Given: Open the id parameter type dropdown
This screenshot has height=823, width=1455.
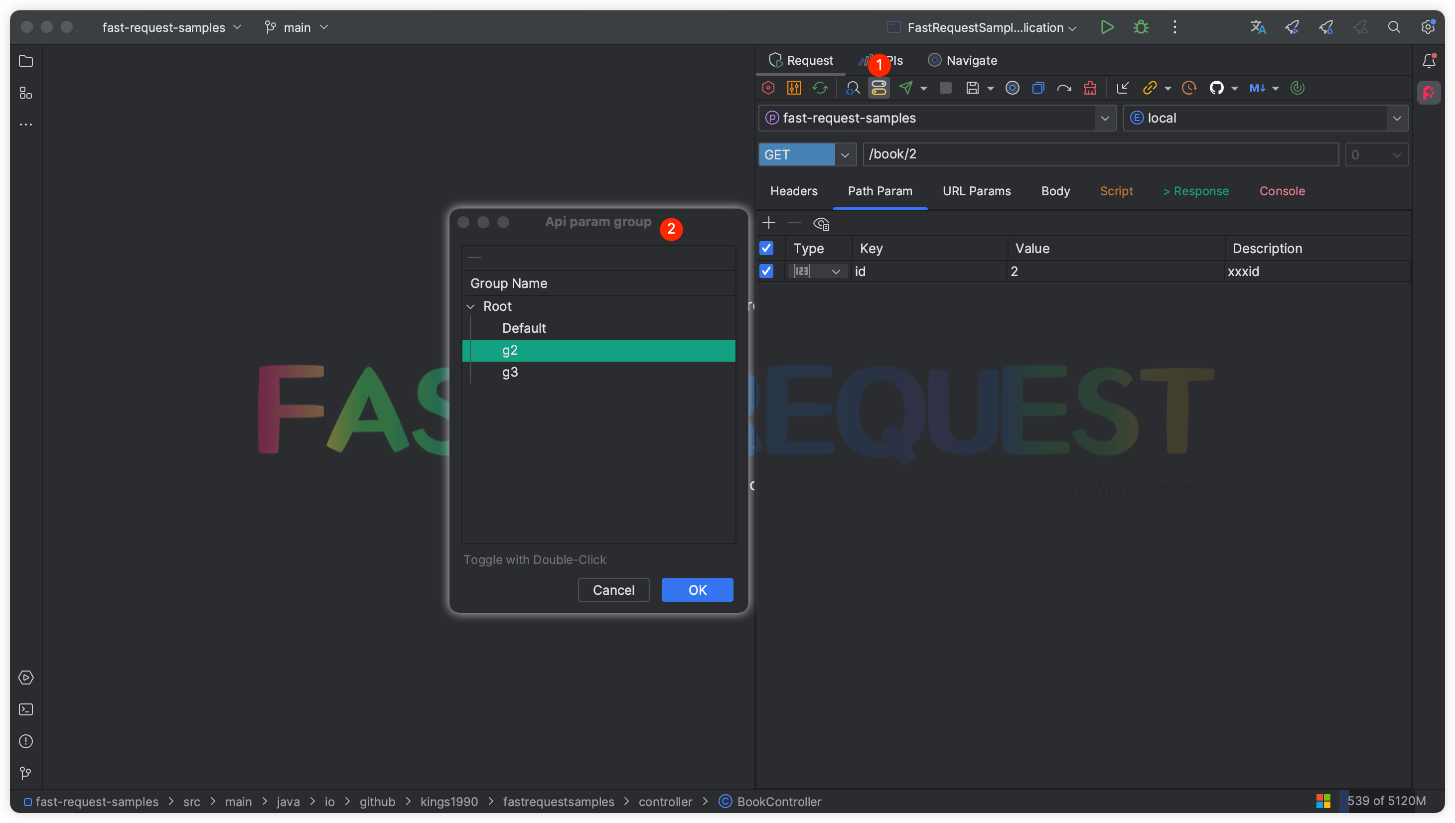Looking at the screenshot, I should tap(836, 272).
